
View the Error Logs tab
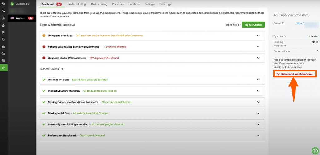tap(164, 4)
